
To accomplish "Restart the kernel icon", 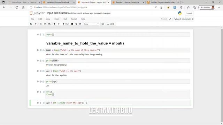I will click(x=76, y=24).
